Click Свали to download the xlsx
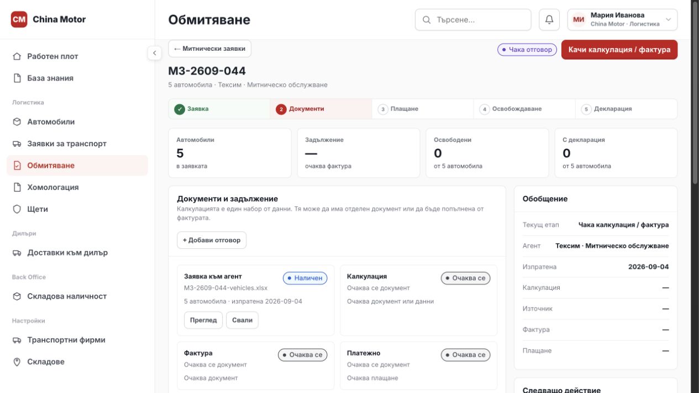 coord(242,320)
